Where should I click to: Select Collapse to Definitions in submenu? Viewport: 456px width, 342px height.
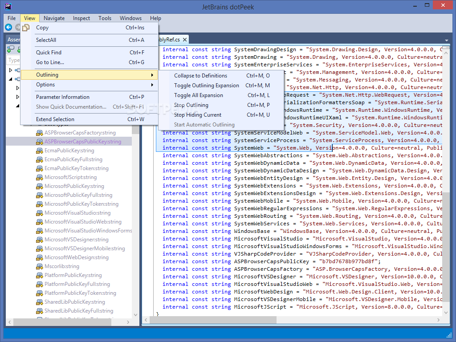coord(221,76)
